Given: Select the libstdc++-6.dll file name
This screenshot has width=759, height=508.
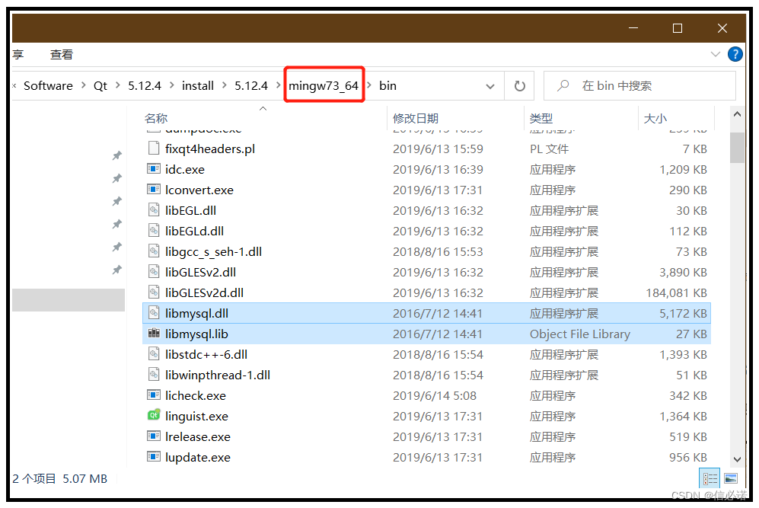Looking at the screenshot, I should point(206,354).
